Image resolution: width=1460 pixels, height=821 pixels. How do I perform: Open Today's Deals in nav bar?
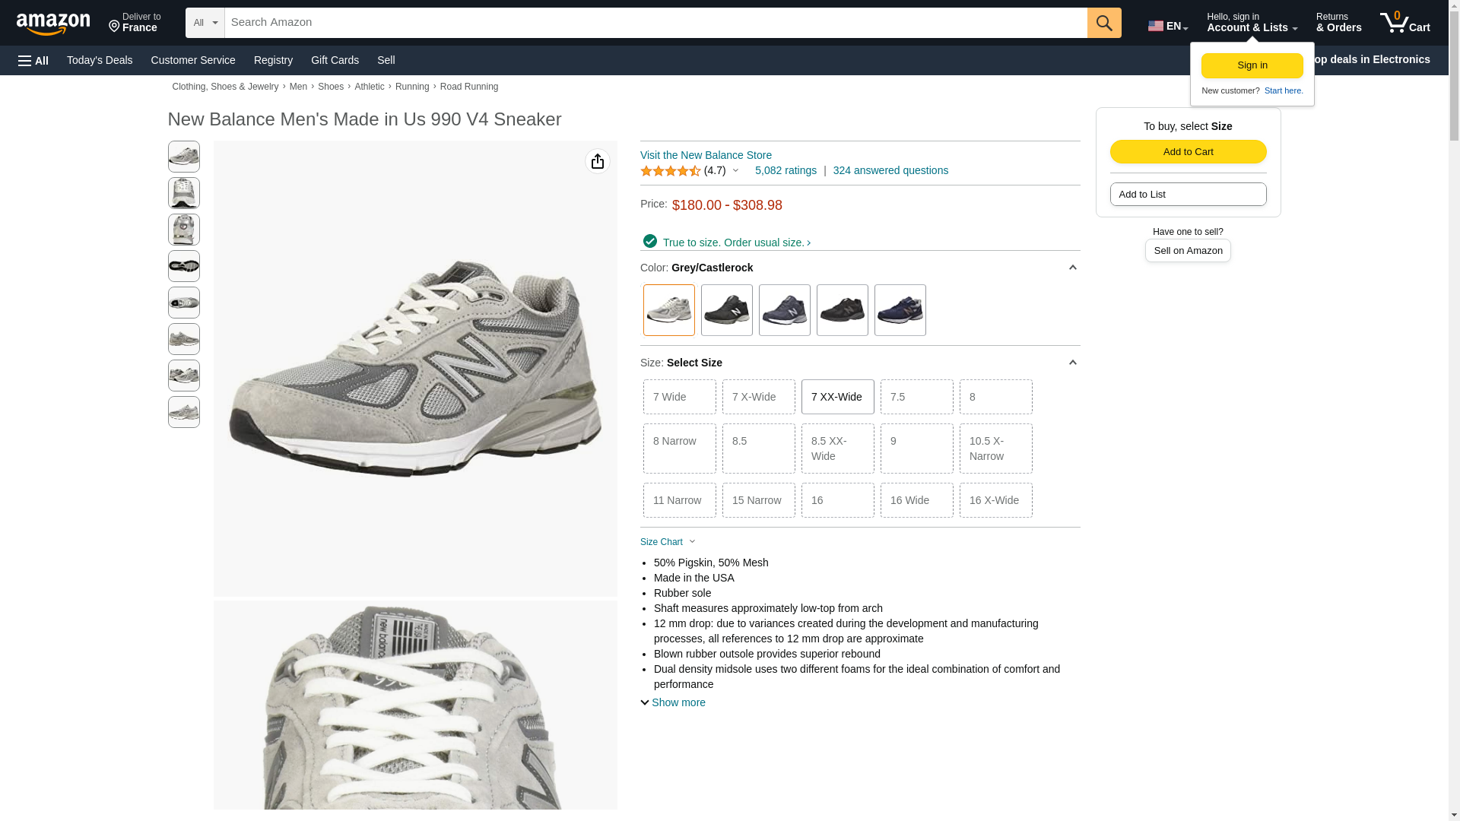100,60
